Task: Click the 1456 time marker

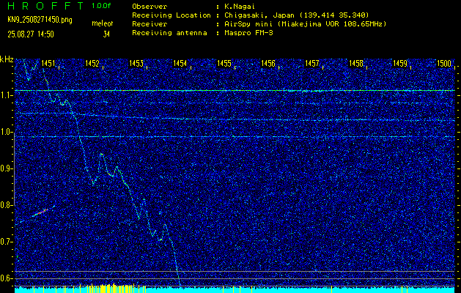Action: [x=268, y=63]
